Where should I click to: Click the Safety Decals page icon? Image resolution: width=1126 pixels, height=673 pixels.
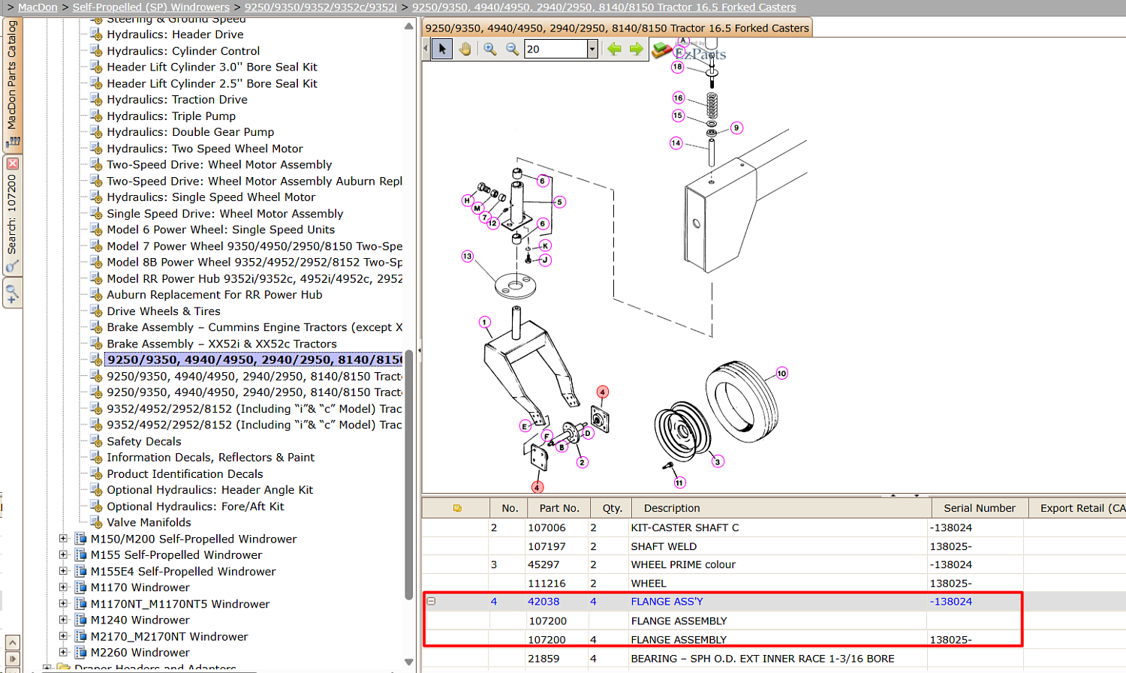pos(96,441)
